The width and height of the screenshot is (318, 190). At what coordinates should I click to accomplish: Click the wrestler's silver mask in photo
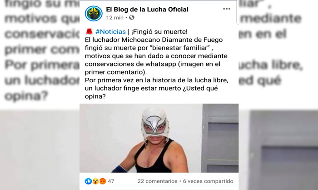(155, 122)
